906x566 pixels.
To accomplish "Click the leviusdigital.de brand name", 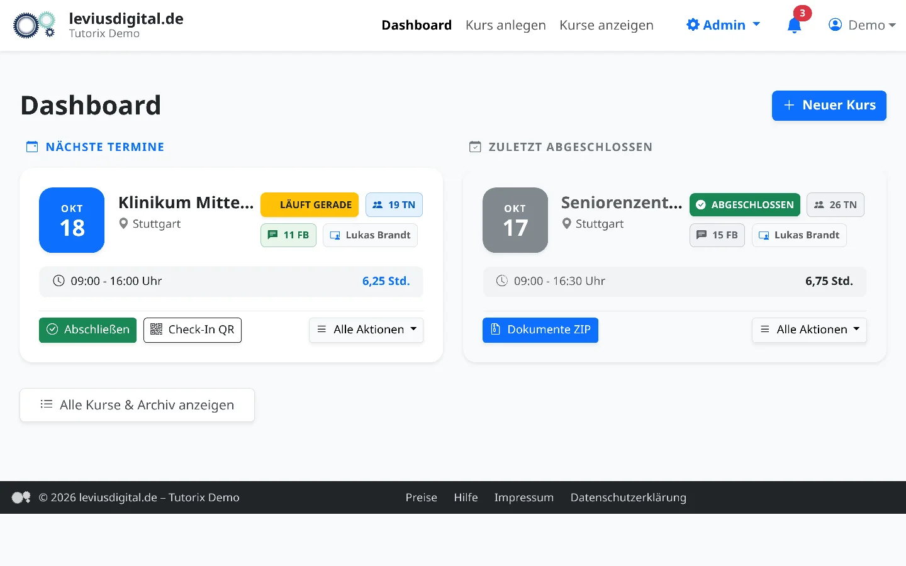I will 126,19.
